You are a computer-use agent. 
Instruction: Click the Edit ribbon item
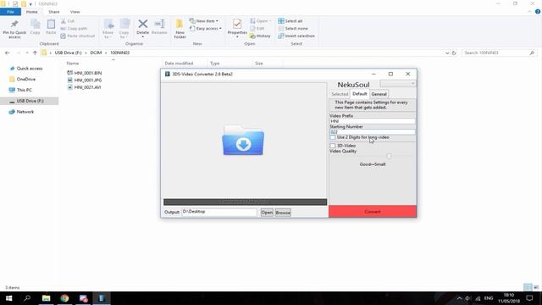[x=257, y=29]
